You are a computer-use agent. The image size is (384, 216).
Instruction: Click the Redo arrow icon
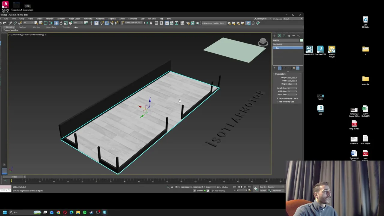pos(4,23)
